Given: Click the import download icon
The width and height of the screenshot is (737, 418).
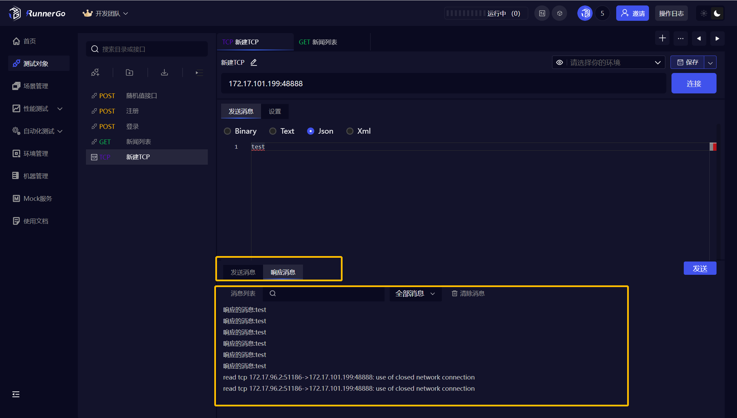Looking at the screenshot, I should 164,72.
